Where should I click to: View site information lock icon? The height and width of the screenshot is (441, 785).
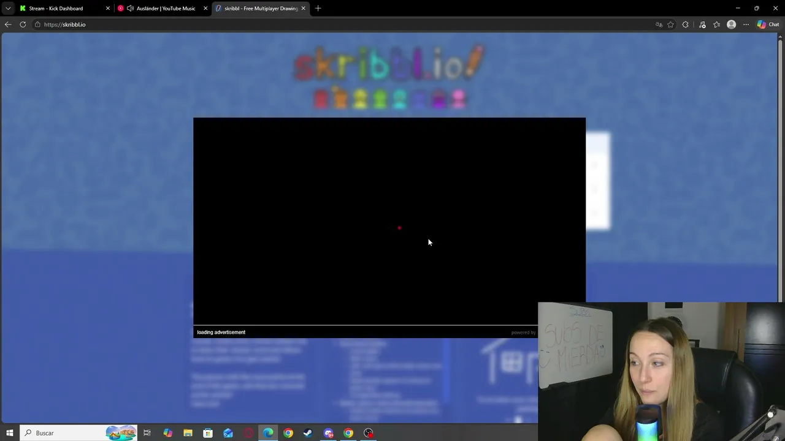pos(37,24)
